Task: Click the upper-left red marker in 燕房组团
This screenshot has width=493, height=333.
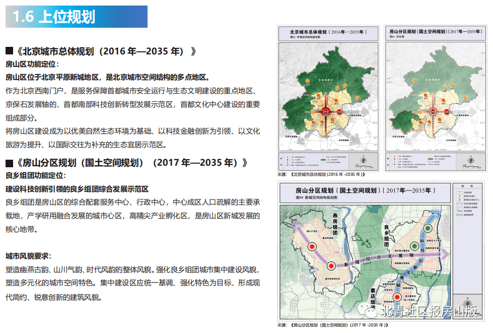Action: coord(312,246)
